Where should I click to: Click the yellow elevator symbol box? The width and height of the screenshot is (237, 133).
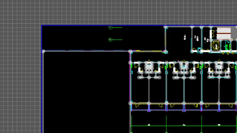pyautogui.click(x=216, y=46)
